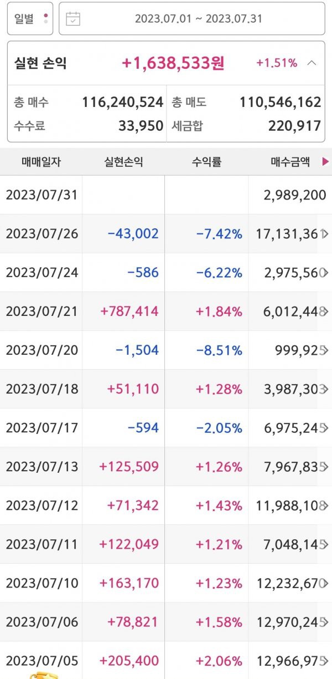Expand arrow for 2023/07/12 row
The width and height of the screenshot is (332, 679).
coord(325,506)
